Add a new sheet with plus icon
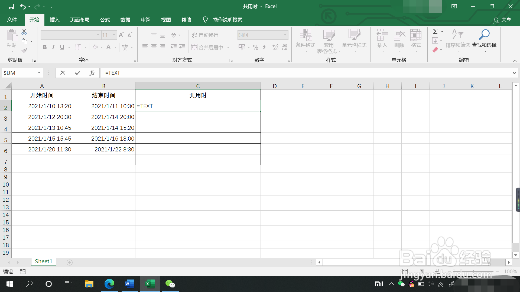Viewport: 520px width, 292px height. 70,263
